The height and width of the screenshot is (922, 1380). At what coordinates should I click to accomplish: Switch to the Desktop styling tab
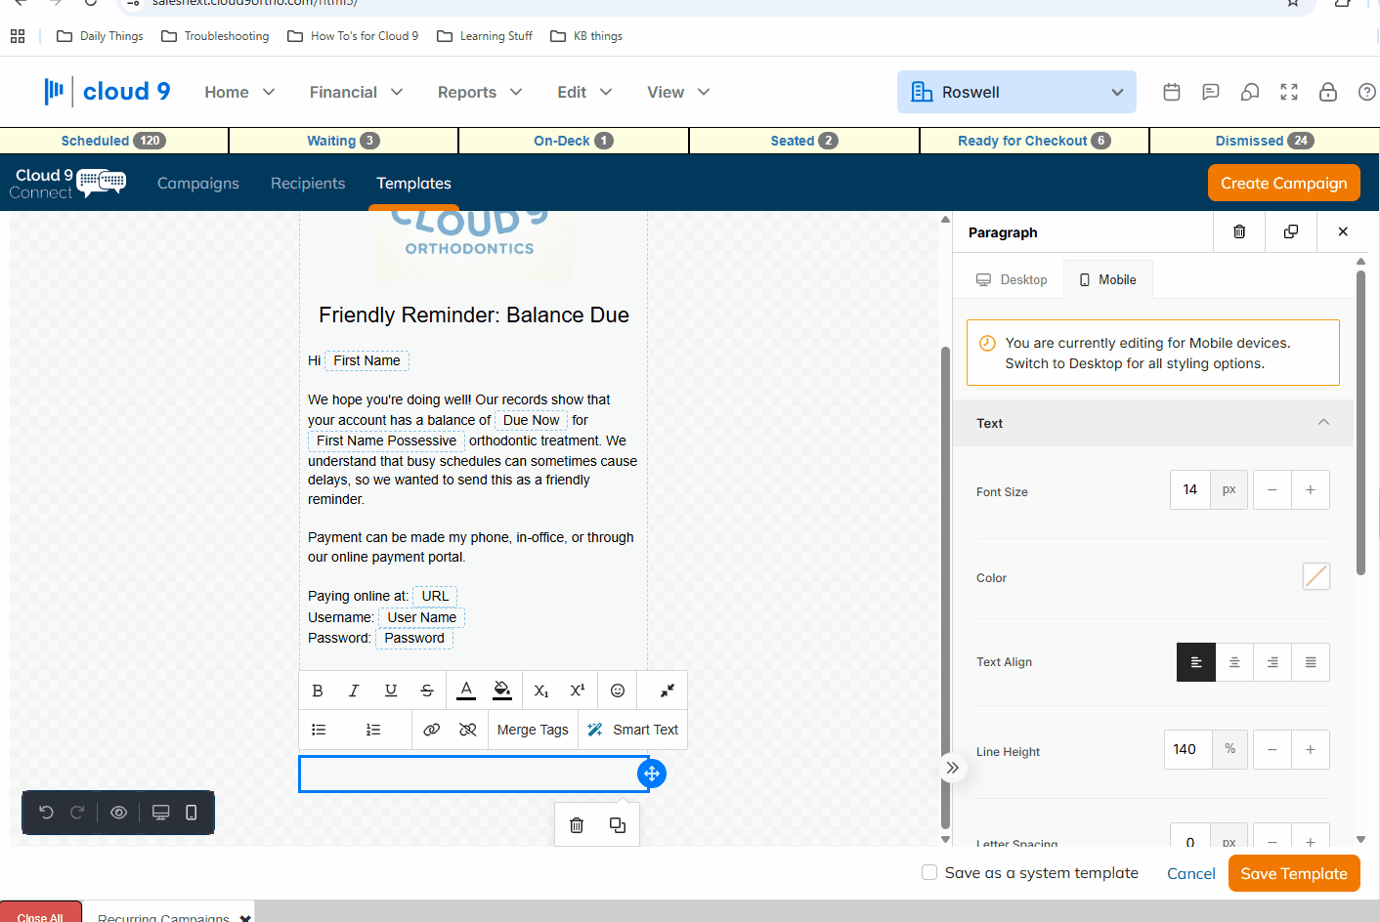(1012, 279)
